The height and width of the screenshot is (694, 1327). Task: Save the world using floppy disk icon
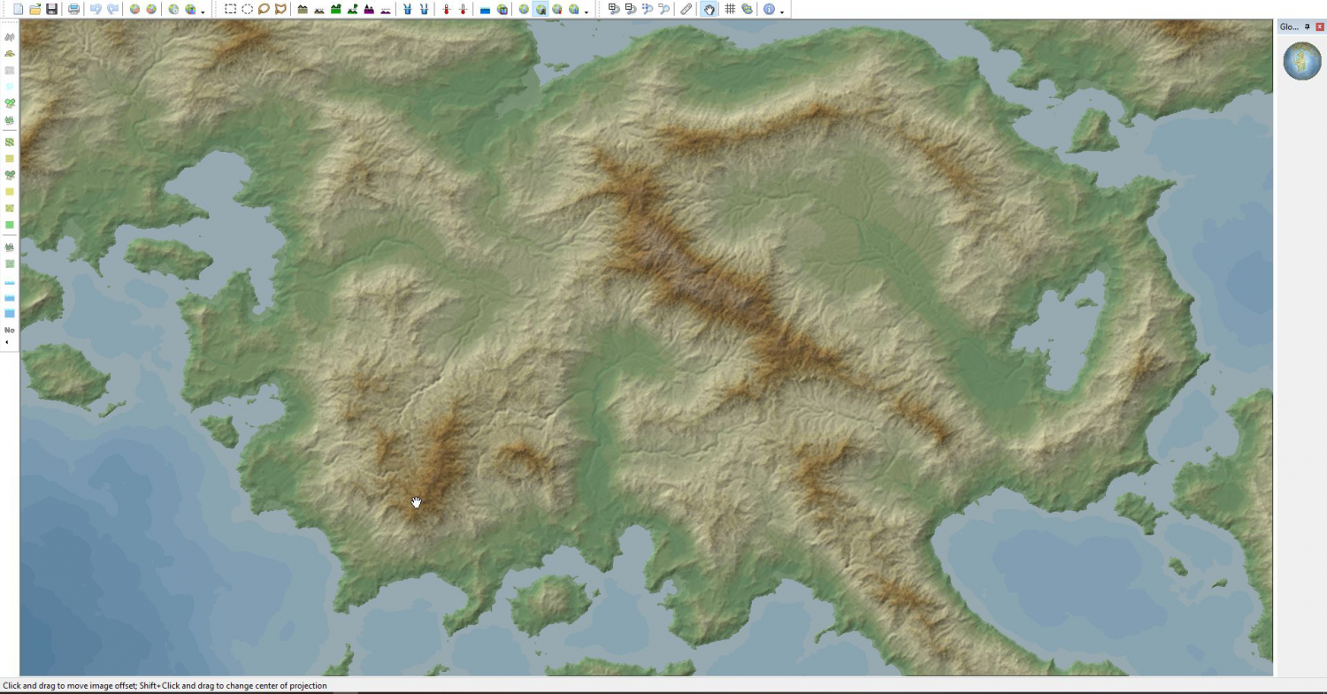coord(51,9)
